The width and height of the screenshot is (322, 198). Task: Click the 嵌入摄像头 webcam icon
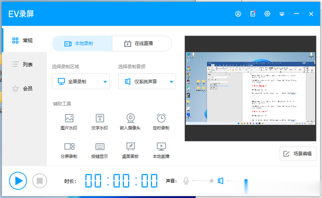pos(130,118)
